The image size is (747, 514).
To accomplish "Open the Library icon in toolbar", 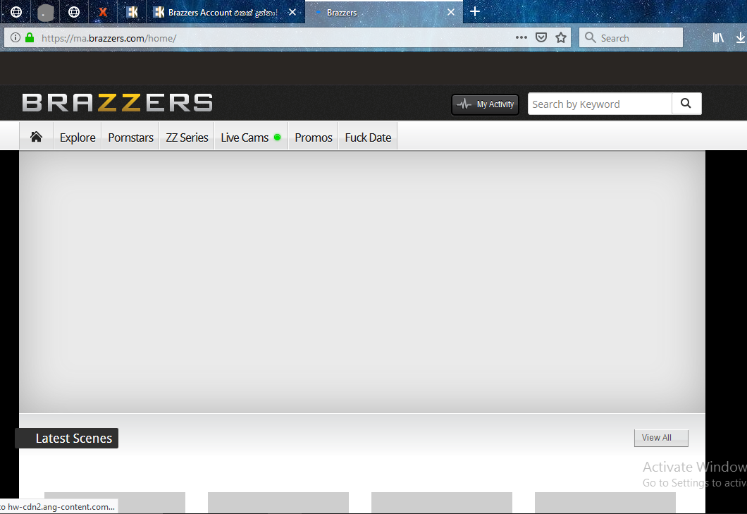I will point(718,37).
